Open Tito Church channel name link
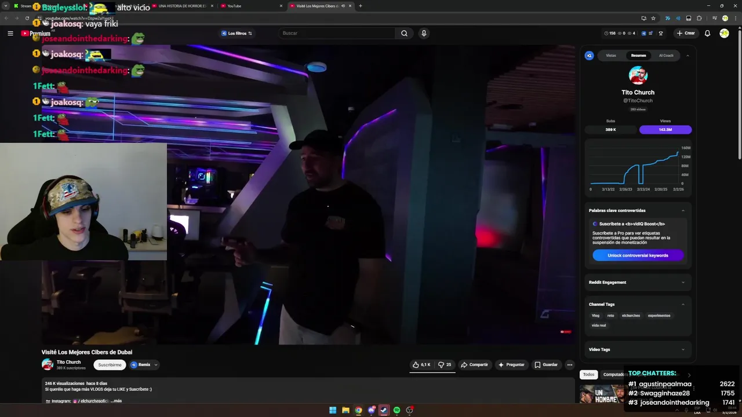The width and height of the screenshot is (742, 417). pos(68,362)
